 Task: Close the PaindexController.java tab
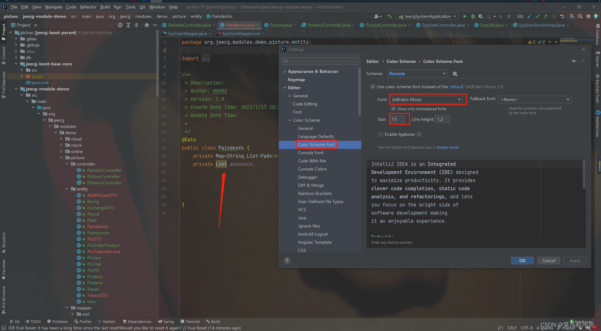(214, 25)
